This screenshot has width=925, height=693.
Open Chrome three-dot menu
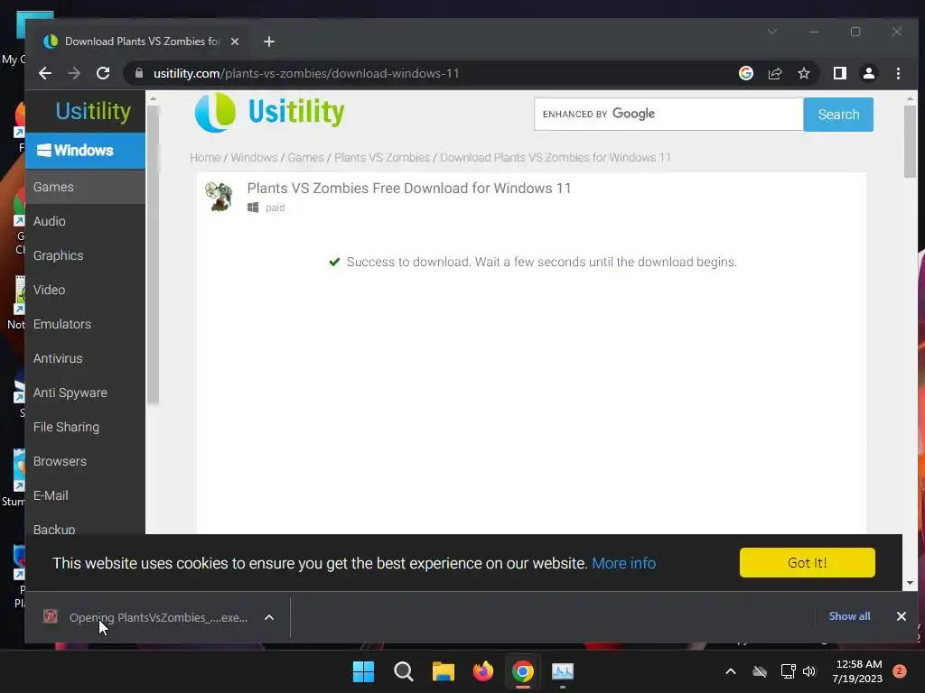898,73
